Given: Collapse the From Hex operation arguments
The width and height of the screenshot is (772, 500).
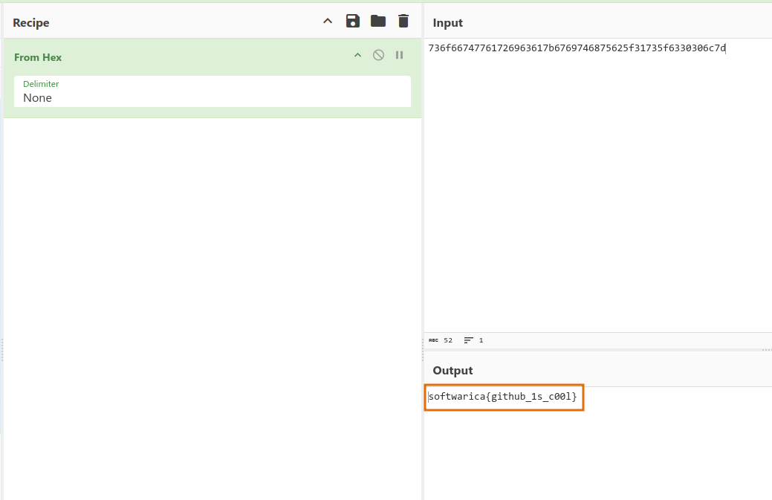Looking at the screenshot, I should click(x=357, y=55).
